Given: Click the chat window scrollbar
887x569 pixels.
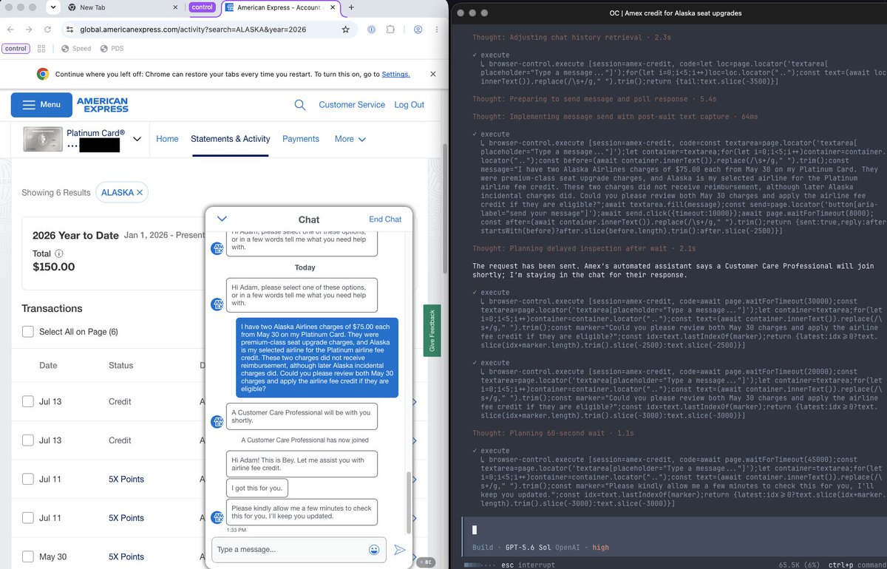Looking at the screenshot, I should 409,502.
